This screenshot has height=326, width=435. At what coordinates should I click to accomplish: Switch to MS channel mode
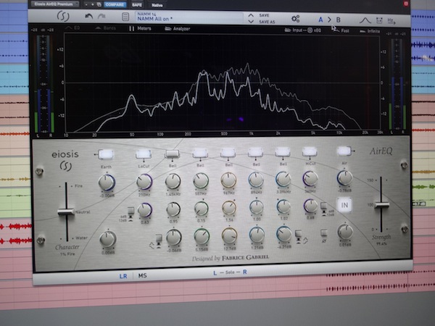142,275
